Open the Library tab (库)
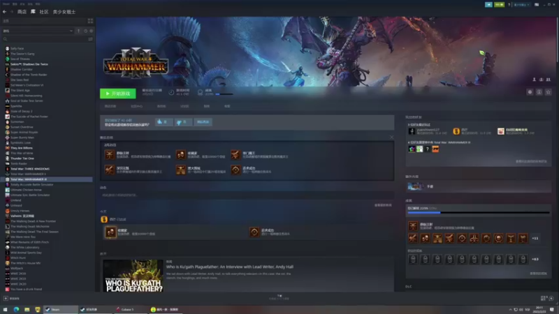The image size is (559, 314). [x=33, y=12]
